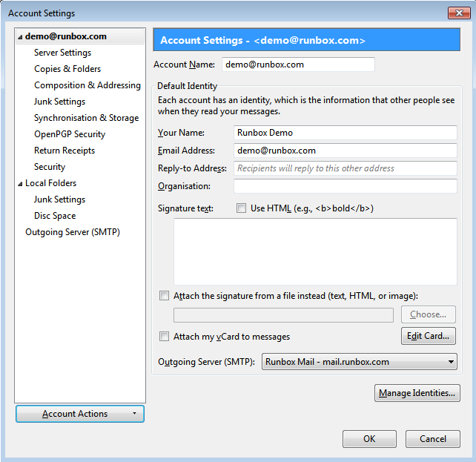The height and width of the screenshot is (462, 476).
Task: Select OpenPGP Security in account tree
Action: [70, 134]
